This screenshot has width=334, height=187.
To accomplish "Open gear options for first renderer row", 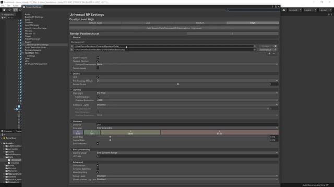I will (276, 46).
